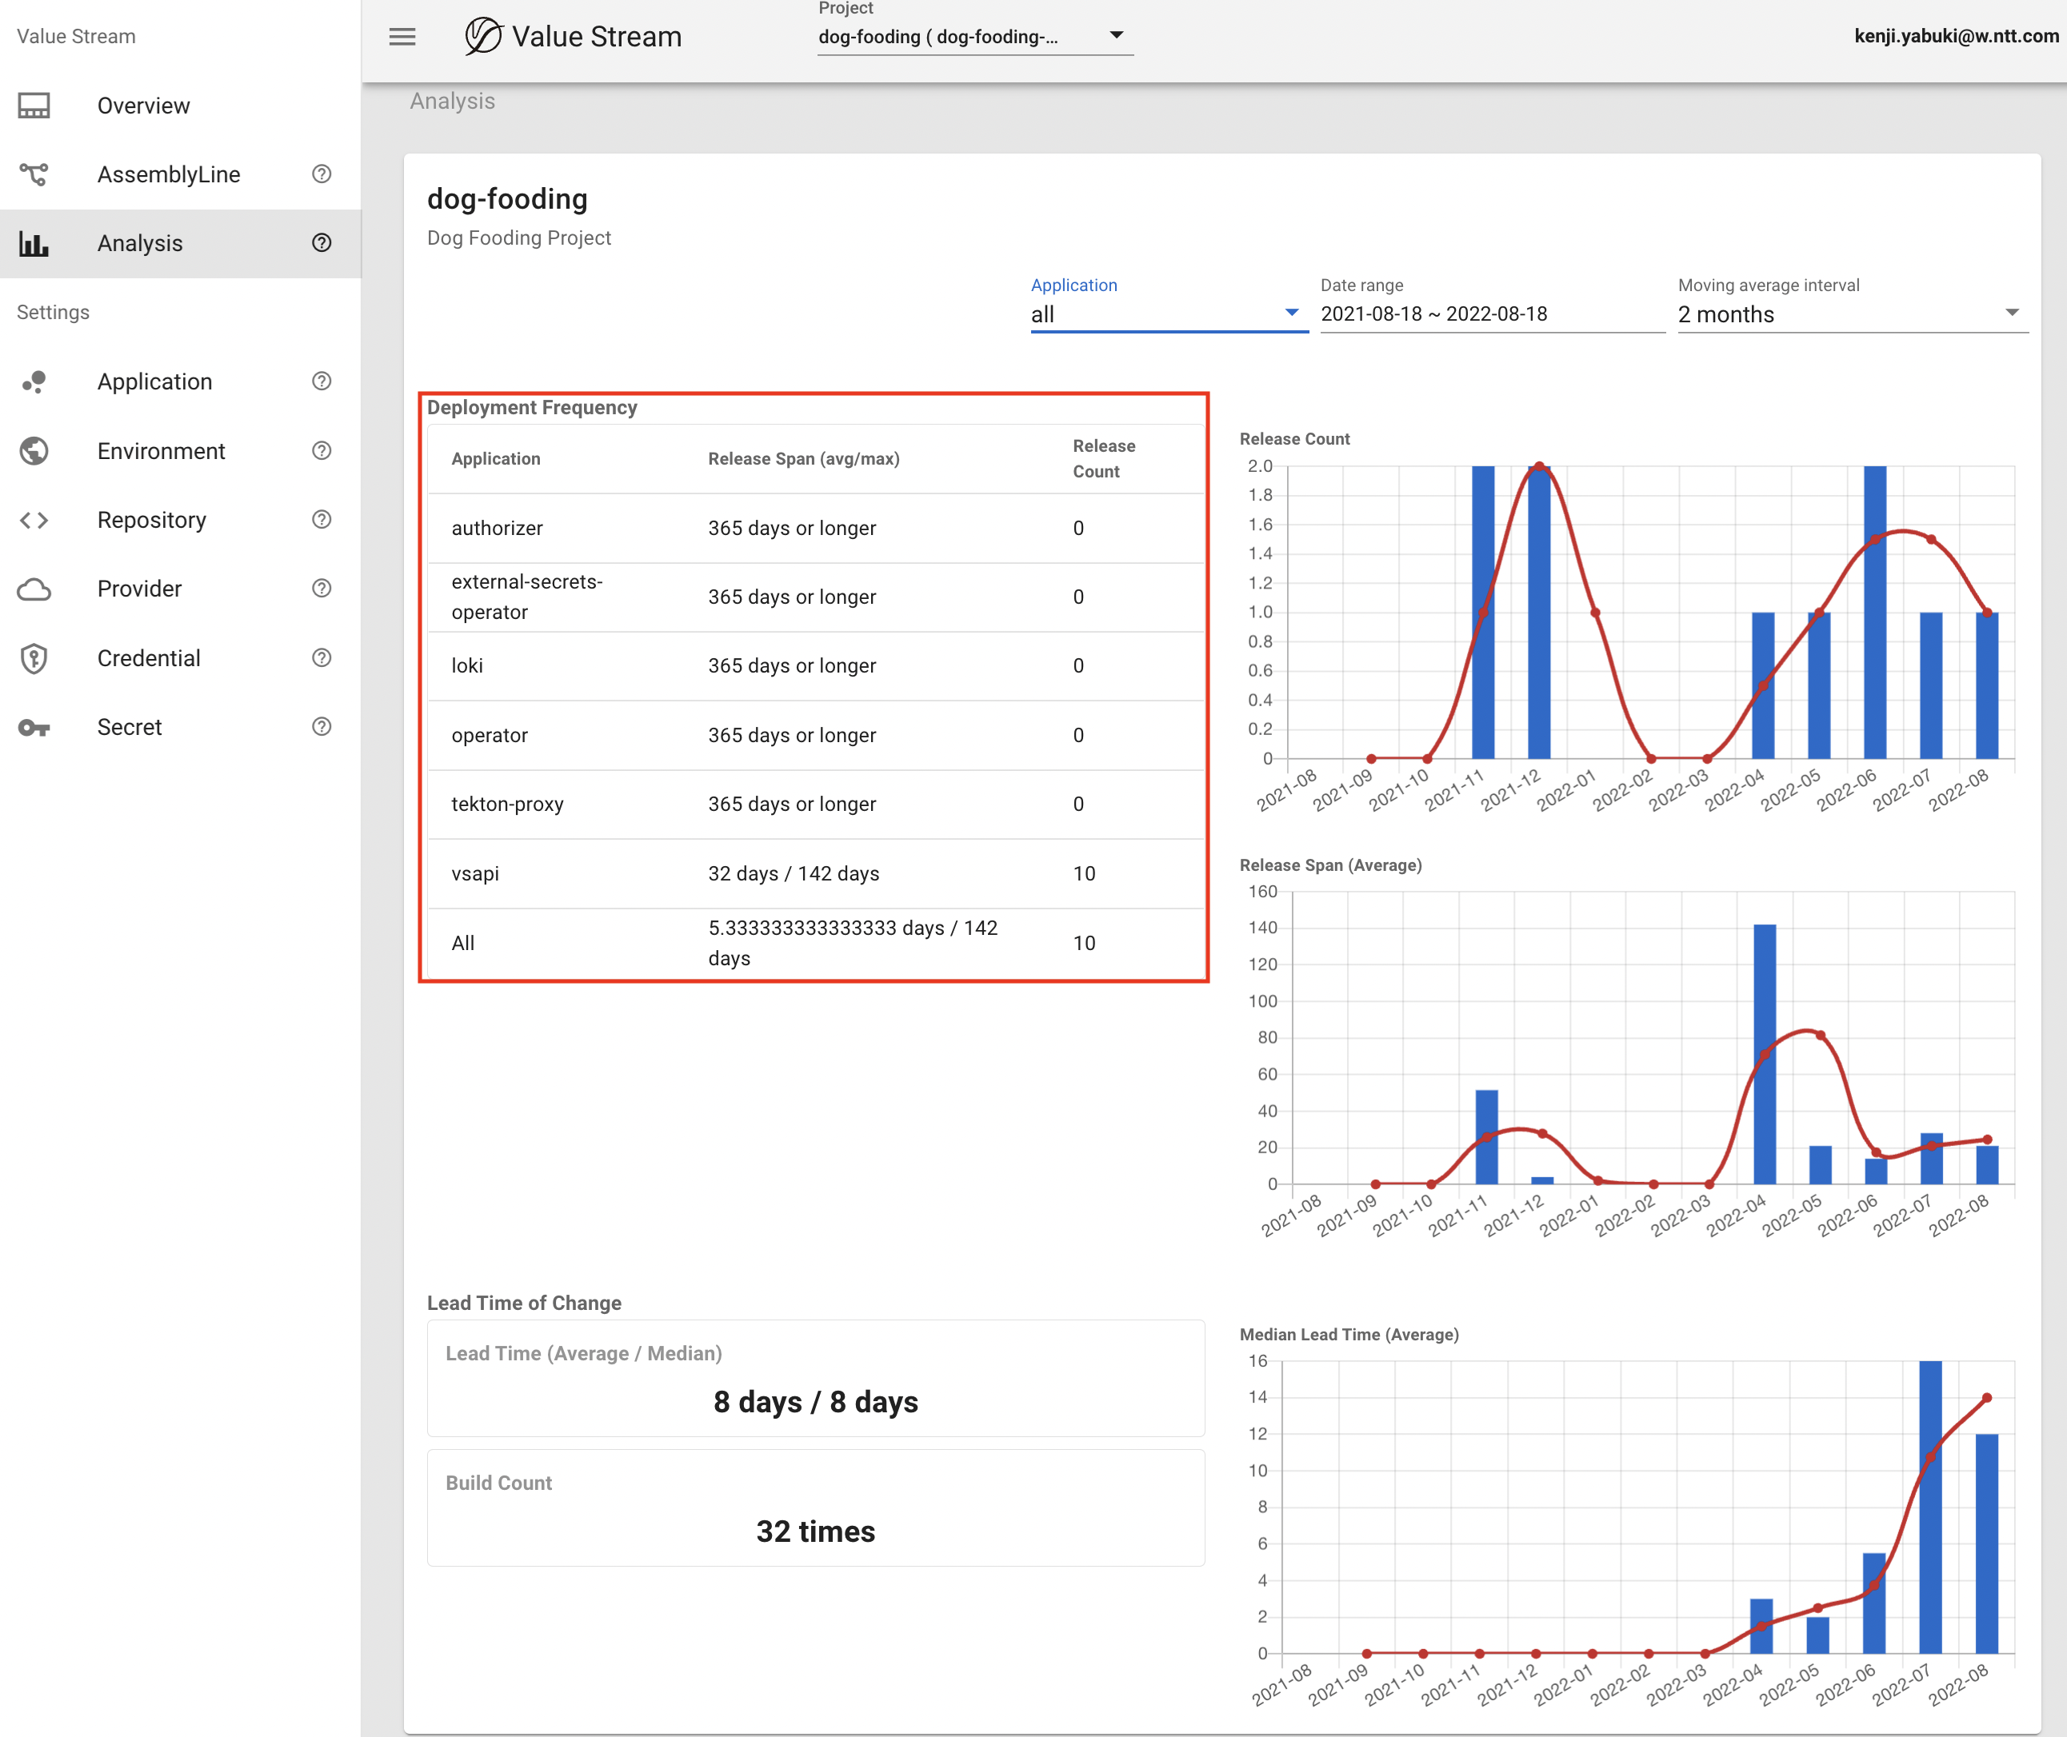Viewport: 2067px width, 1737px height.
Task: Open Moving average interval dropdown
Action: (1851, 314)
